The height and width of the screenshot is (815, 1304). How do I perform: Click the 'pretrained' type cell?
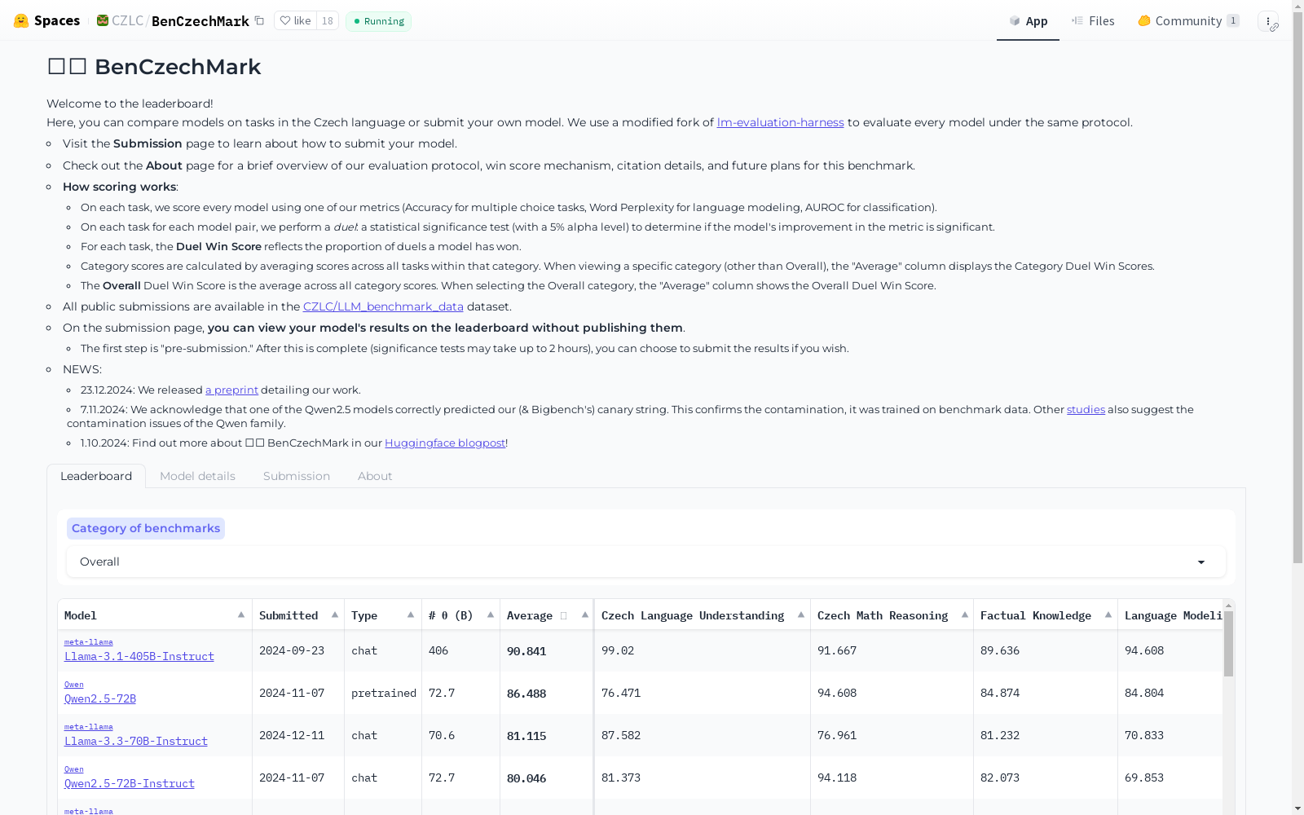click(384, 693)
